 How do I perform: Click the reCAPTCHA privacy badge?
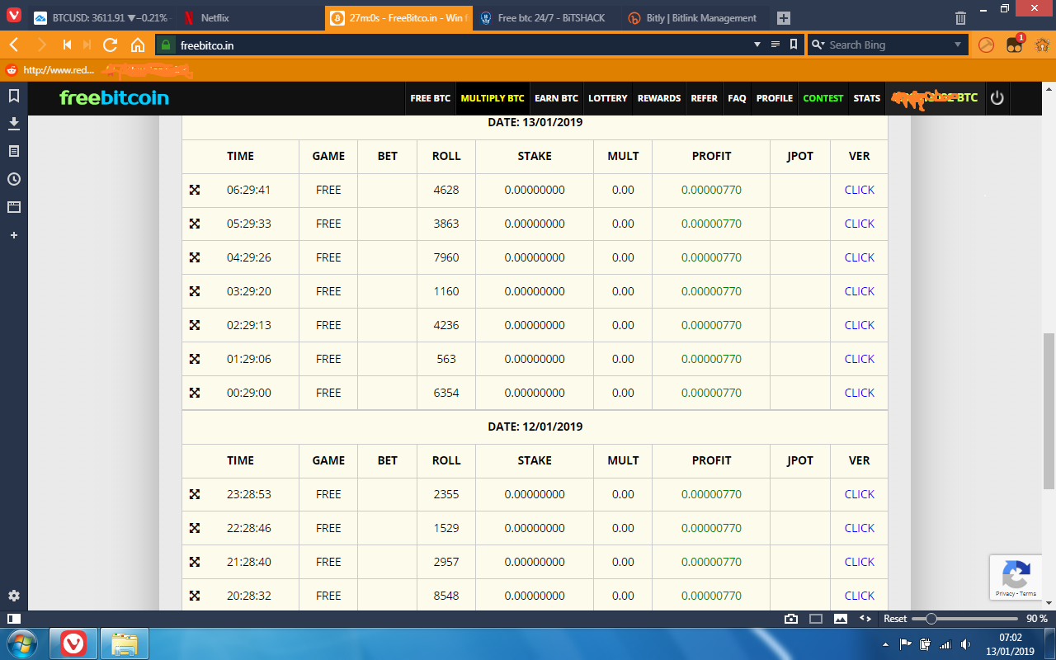[x=1016, y=577]
